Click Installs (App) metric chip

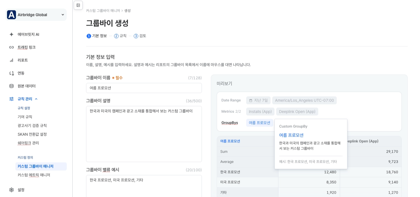[x=260, y=111]
